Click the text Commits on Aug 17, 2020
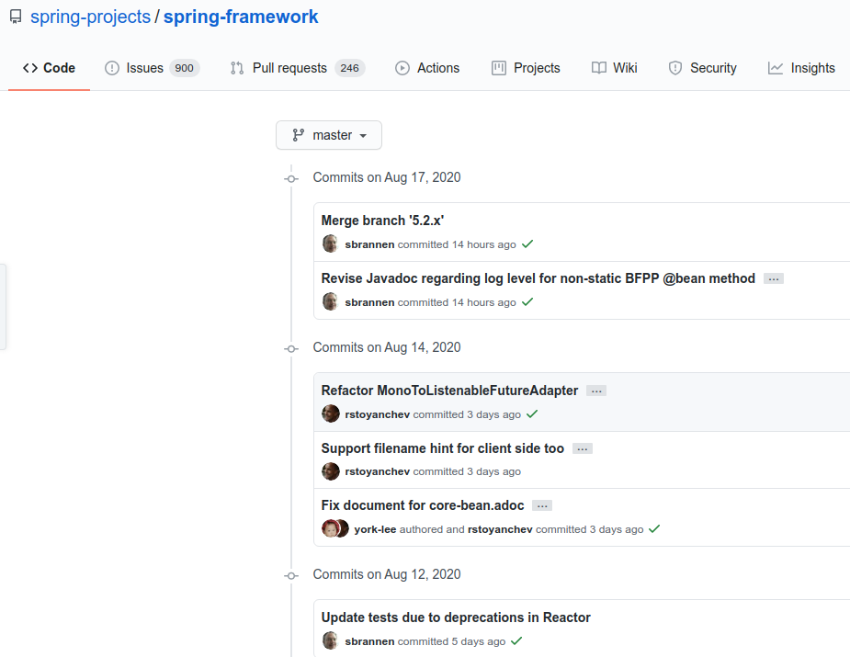 [387, 177]
